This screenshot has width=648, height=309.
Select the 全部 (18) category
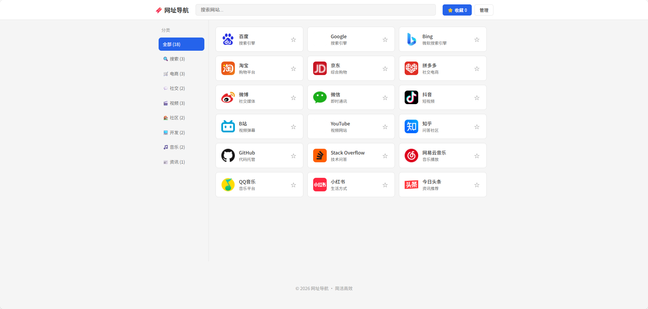point(181,44)
